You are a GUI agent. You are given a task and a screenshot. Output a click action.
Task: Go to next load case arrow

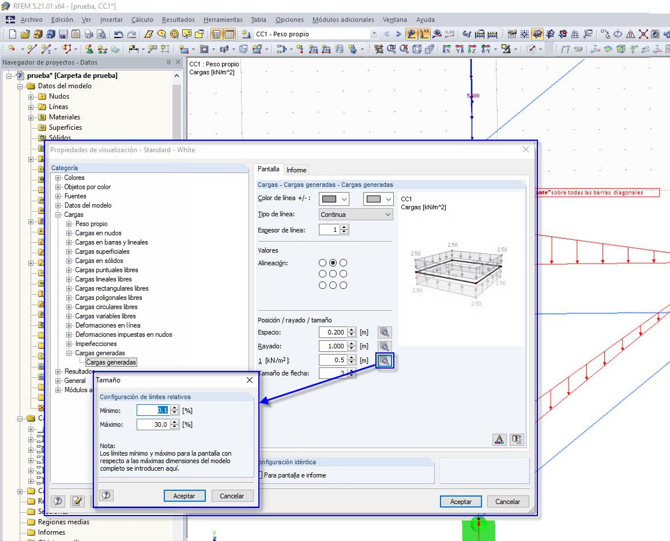(x=398, y=34)
